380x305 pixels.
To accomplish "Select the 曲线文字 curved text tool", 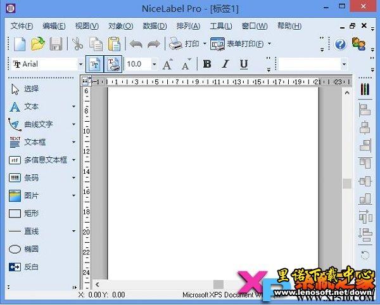I will [x=31, y=124].
